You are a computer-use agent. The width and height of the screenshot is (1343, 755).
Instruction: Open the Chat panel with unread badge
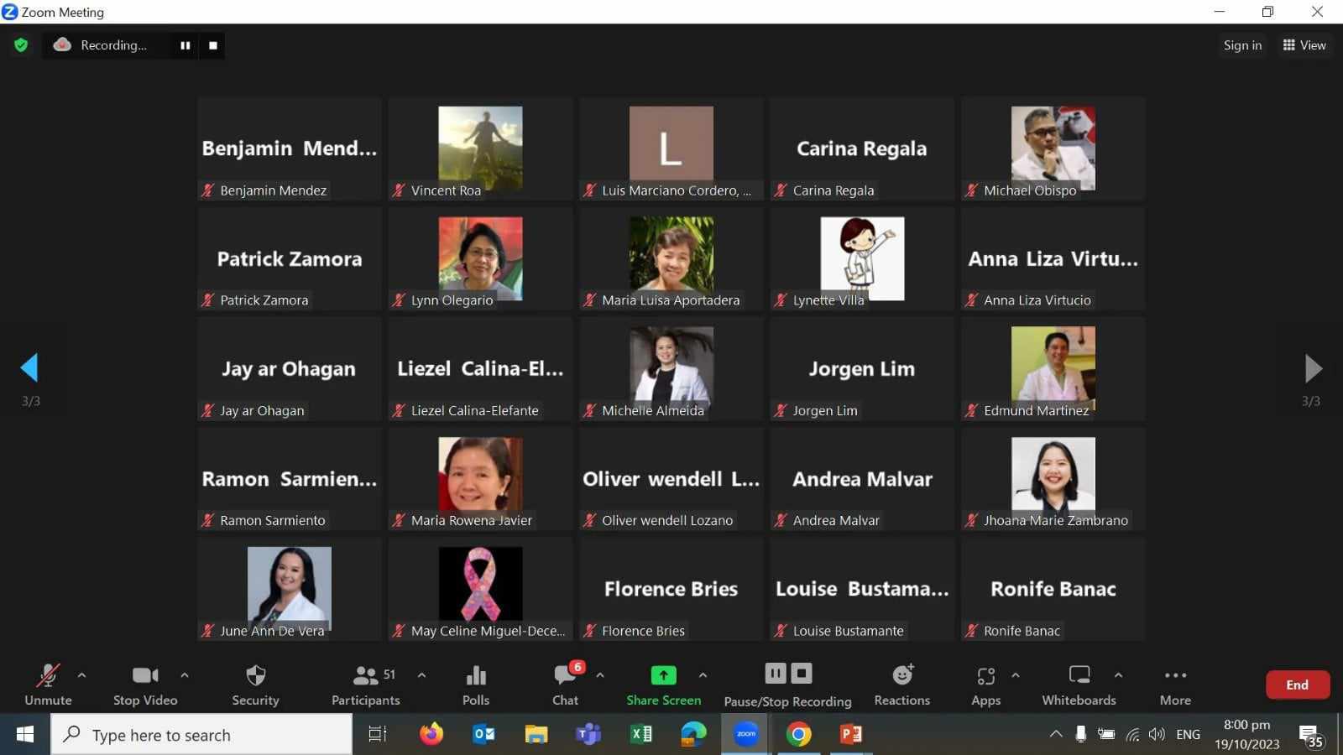coord(565,676)
